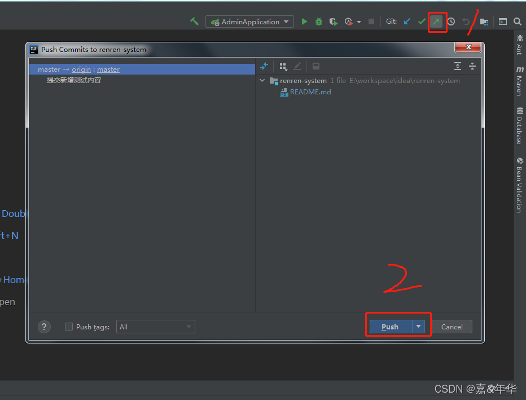This screenshot has height=400, width=526.
Task: Click the remote master branch link
Action: click(108, 69)
